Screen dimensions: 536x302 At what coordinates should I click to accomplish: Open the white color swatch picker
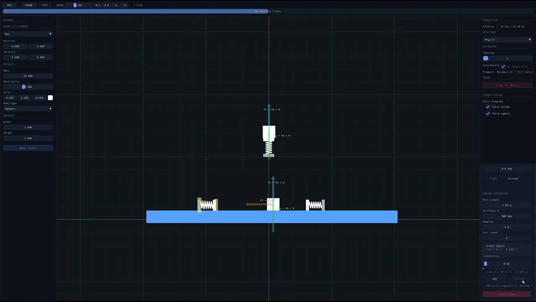tap(50, 98)
